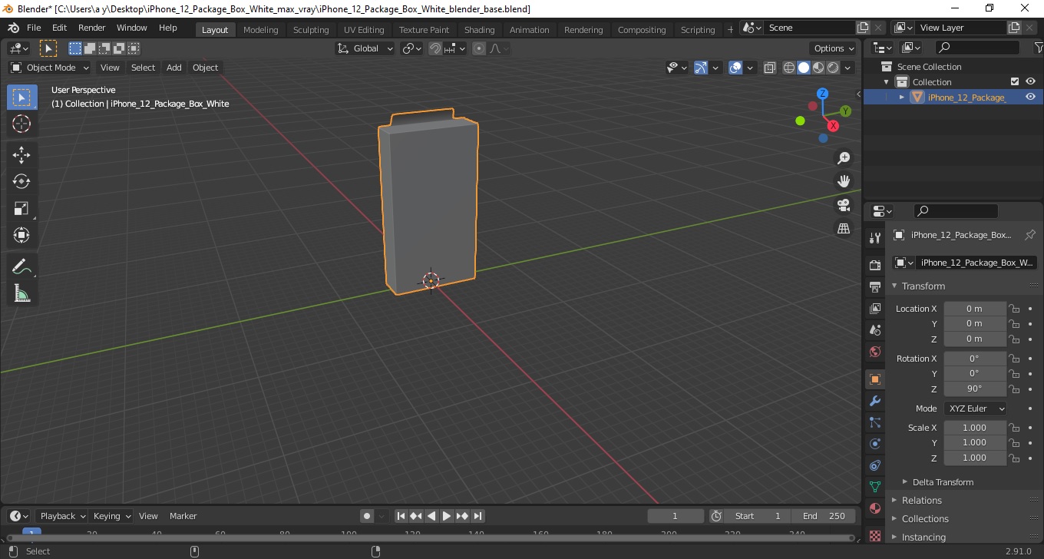
Task: Switch perspective/orthographic grid icon
Action: (844, 229)
